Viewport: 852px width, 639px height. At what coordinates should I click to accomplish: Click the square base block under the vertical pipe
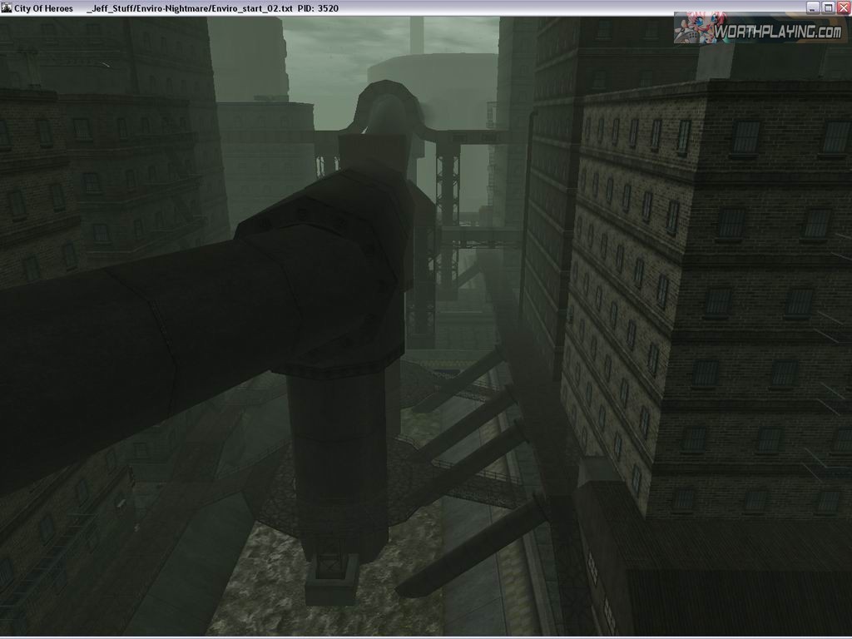(331, 579)
